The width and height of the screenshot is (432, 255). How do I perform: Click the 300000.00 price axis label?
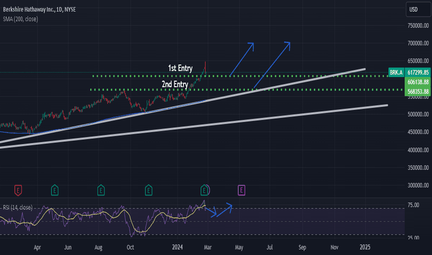418,185
